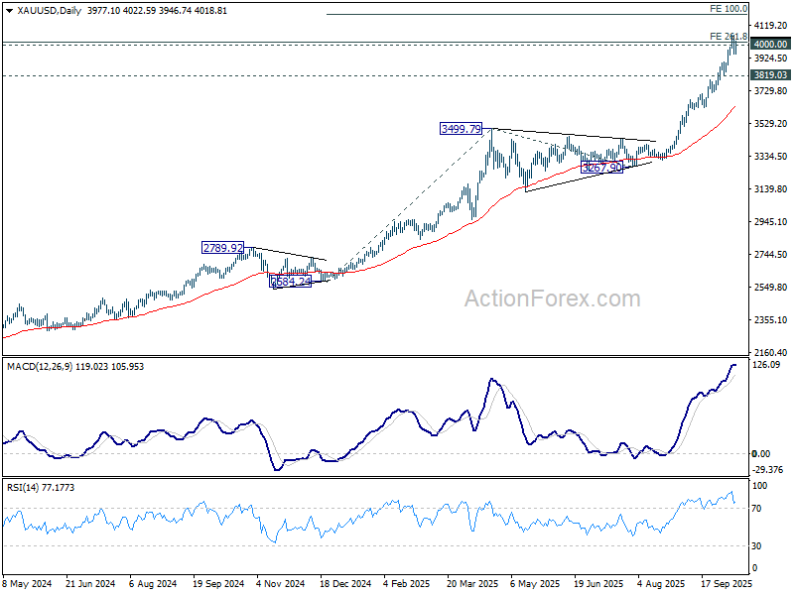
Task: Click the 2945.10 price axis value
Action: (x=770, y=222)
